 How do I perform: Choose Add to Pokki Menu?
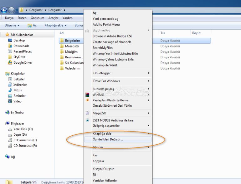tap(106, 25)
